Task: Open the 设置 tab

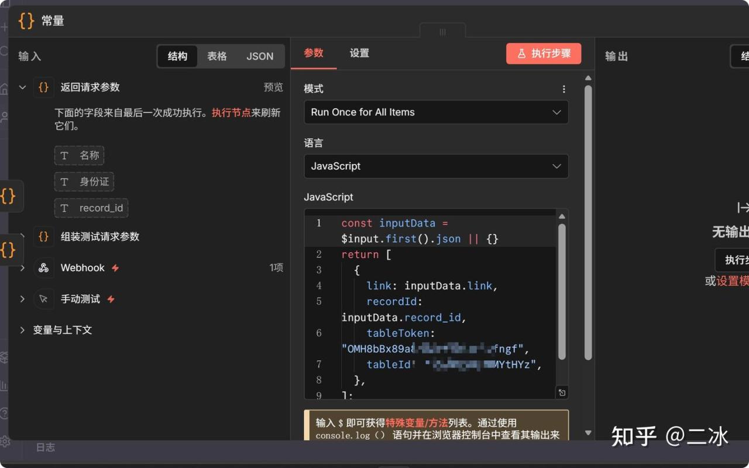Action: click(x=359, y=53)
